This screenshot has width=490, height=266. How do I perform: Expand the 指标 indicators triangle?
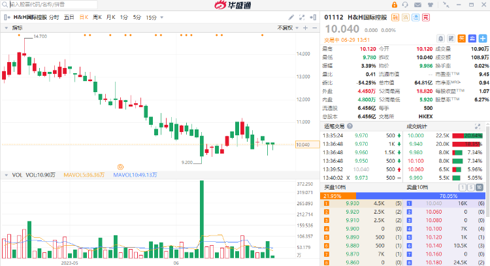(7, 28)
